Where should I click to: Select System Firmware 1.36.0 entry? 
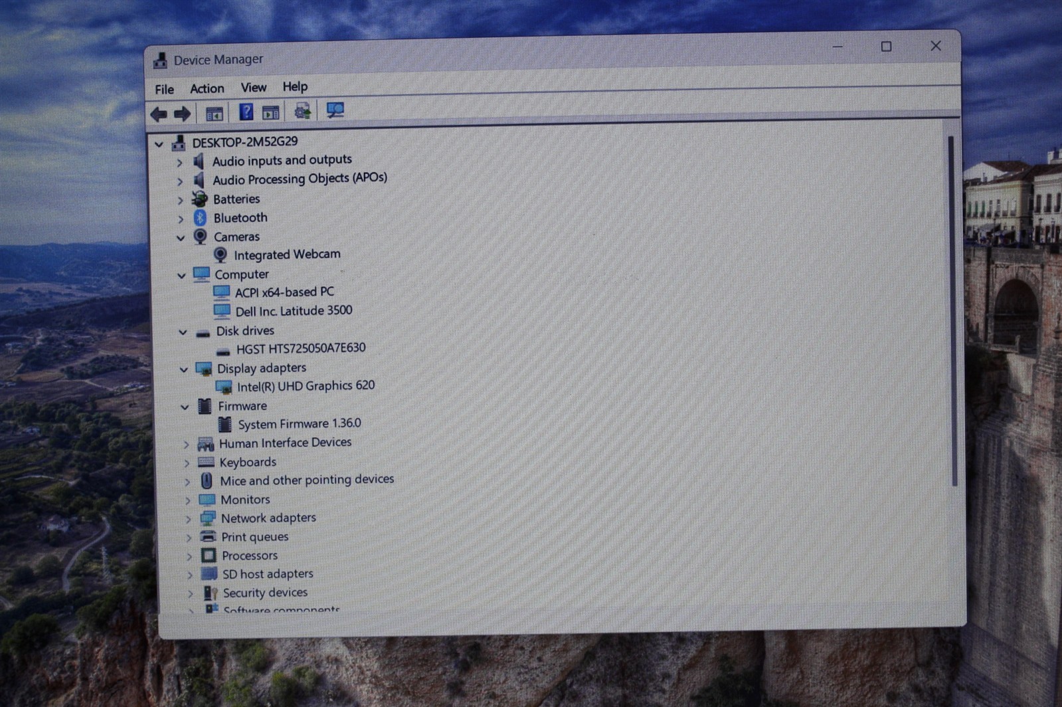299,423
